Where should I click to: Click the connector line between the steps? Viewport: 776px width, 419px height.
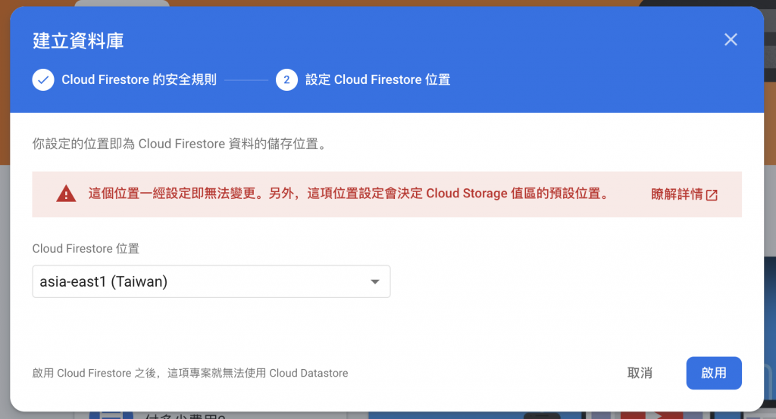click(x=246, y=80)
